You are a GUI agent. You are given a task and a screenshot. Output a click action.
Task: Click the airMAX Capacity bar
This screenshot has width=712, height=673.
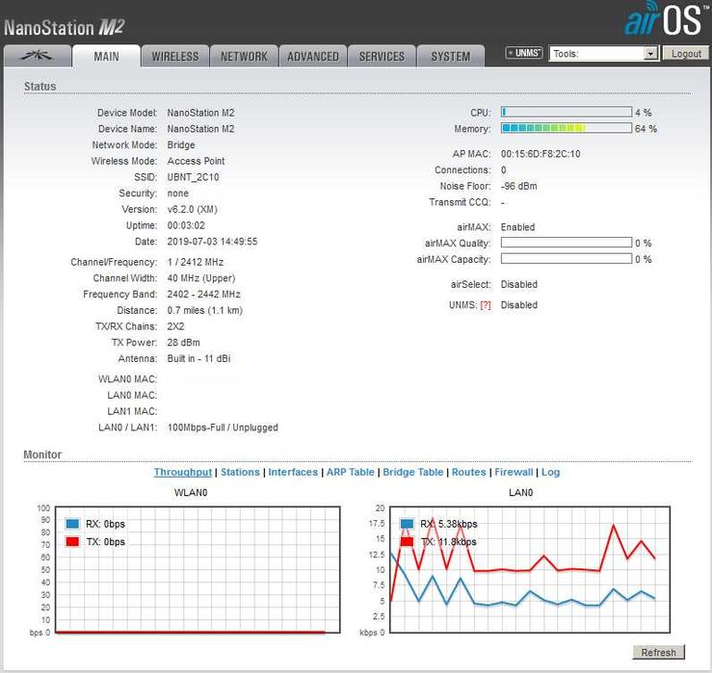567,259
